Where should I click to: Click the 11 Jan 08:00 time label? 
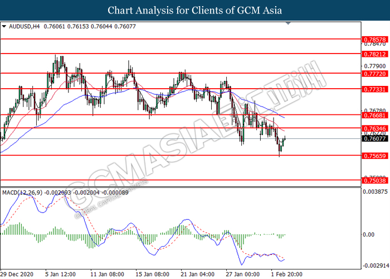coord(107,274)
